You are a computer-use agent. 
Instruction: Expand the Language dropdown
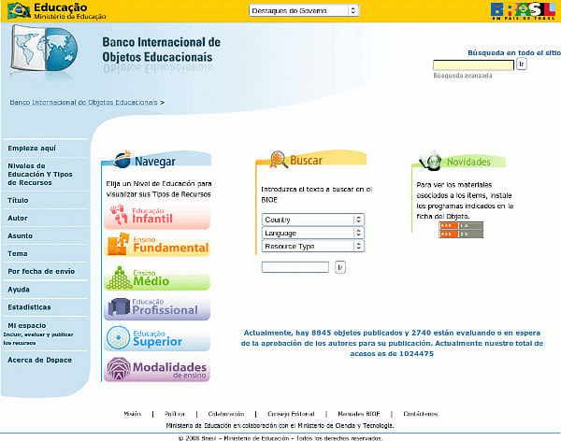(313, 233)
